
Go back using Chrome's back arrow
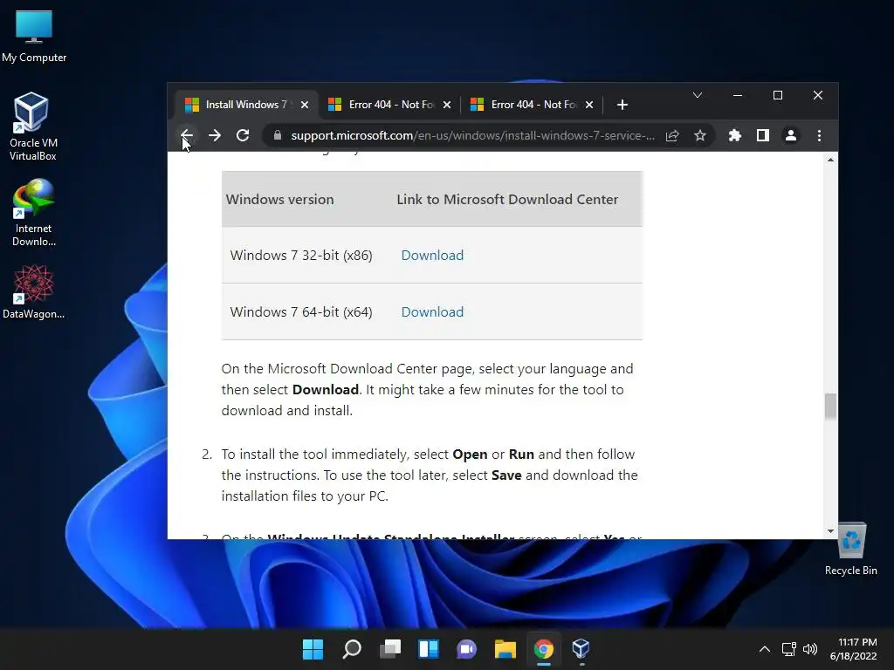click(187, 135)
